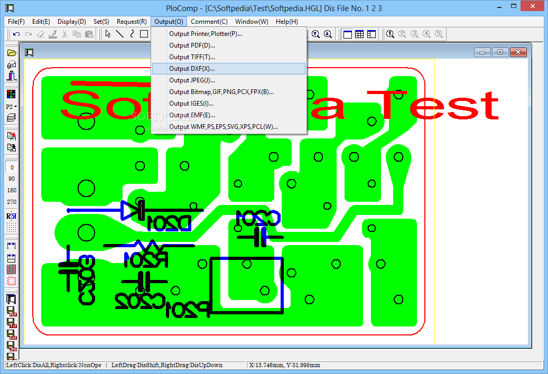The height and width of the screenshot is (374, 548).
Task: Click the document window system icon
Action: [29, 53]
